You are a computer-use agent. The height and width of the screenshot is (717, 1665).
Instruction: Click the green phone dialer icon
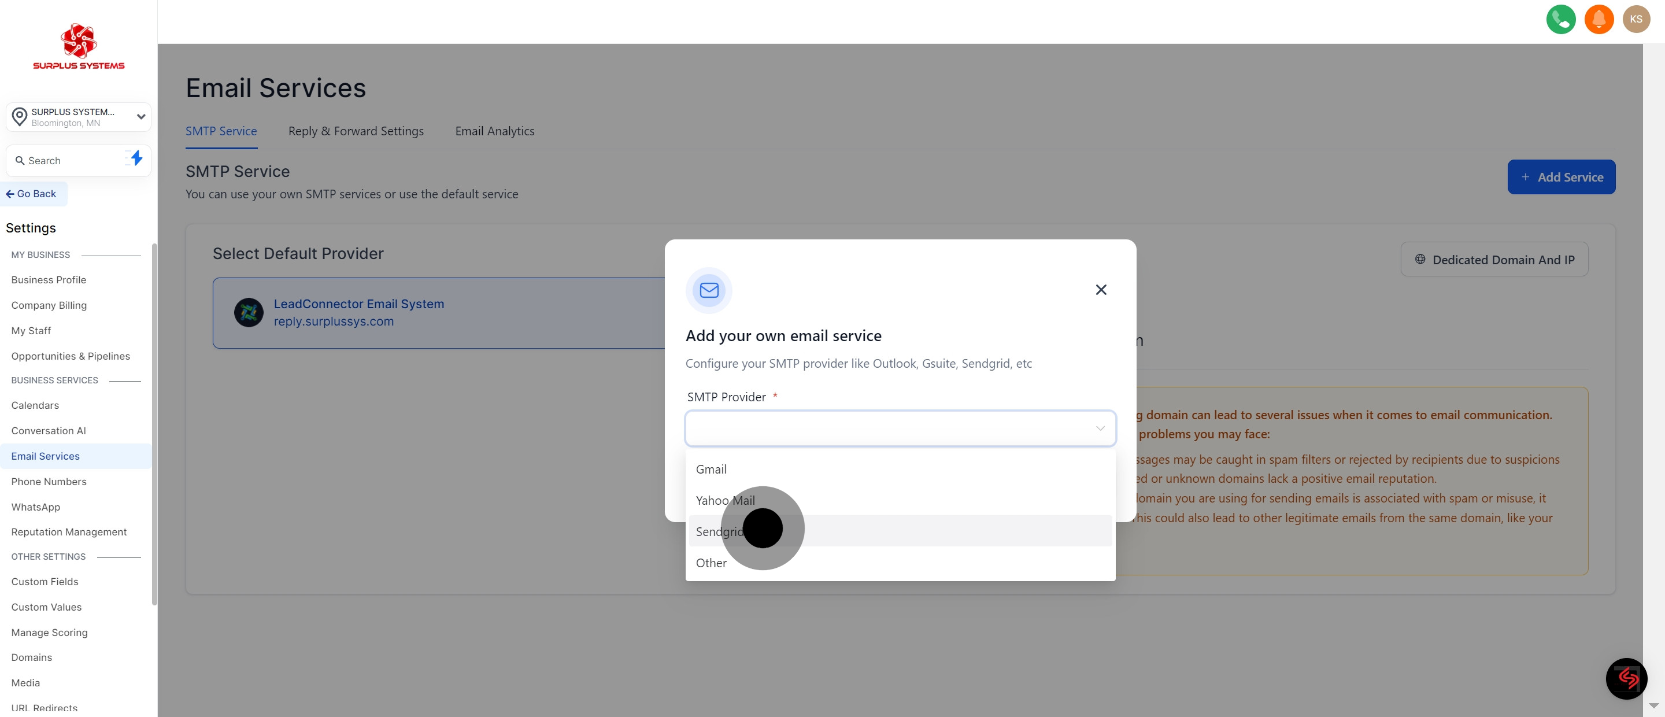click(x=1560, y=20)
